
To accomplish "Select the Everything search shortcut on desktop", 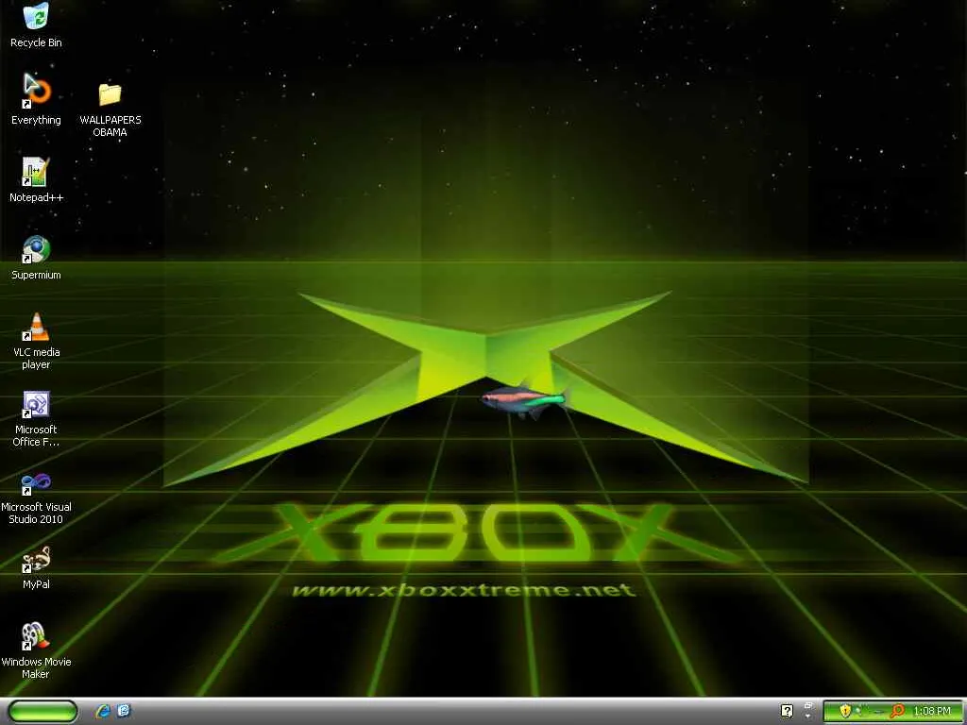I will (x=36, y=100).
